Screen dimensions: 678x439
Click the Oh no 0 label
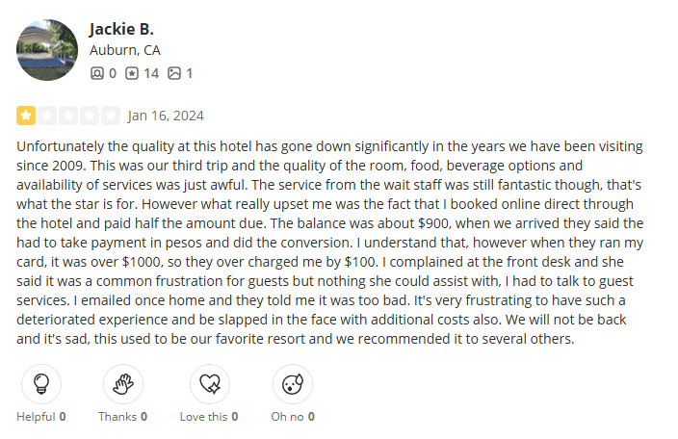click(x=293, y=417)
